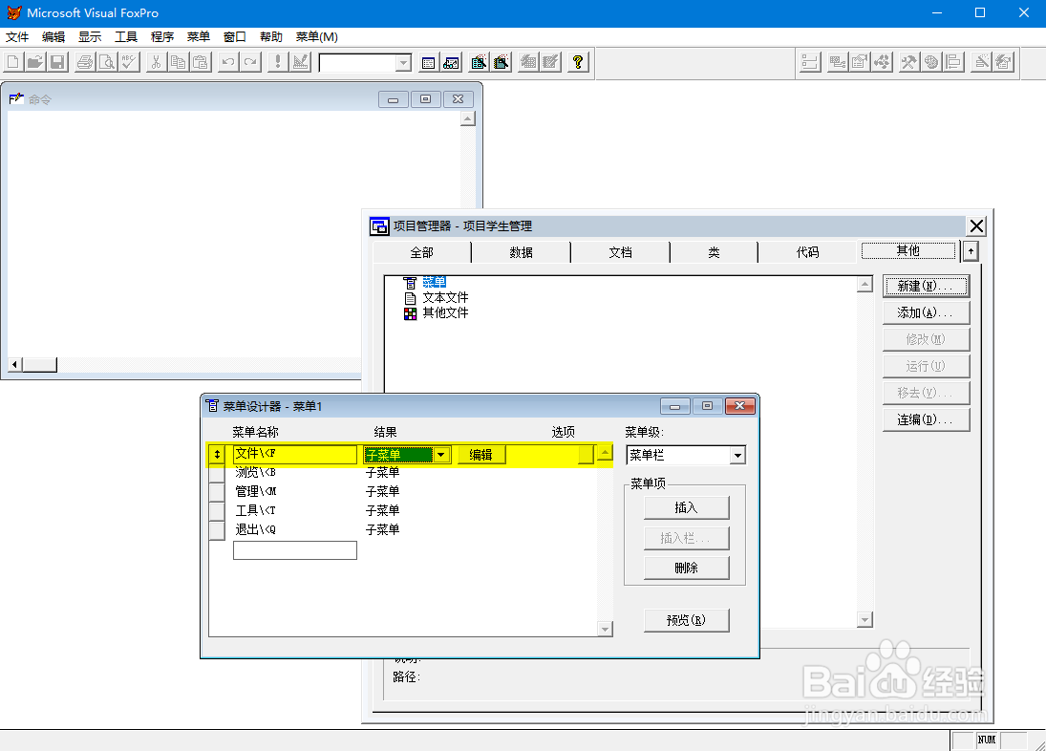
Task: Click the 编辑 button in the 文件 row
Action: pyautogui.click(x=481, y=455)
